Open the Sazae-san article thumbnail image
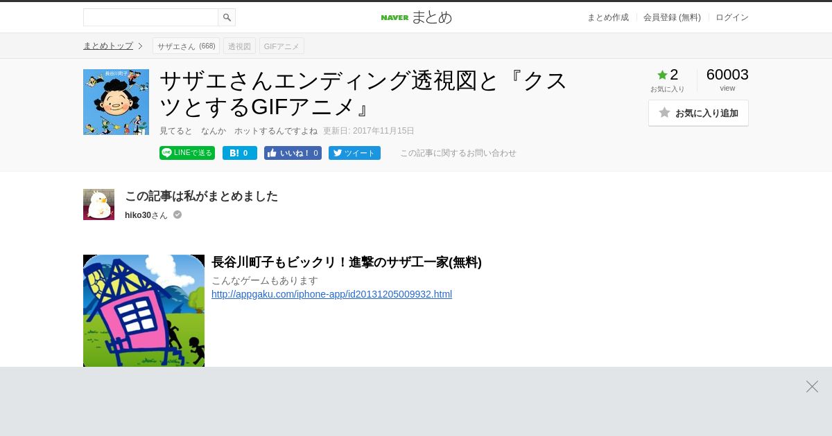The width and height of the screenshot is (832, 436). 116,102
